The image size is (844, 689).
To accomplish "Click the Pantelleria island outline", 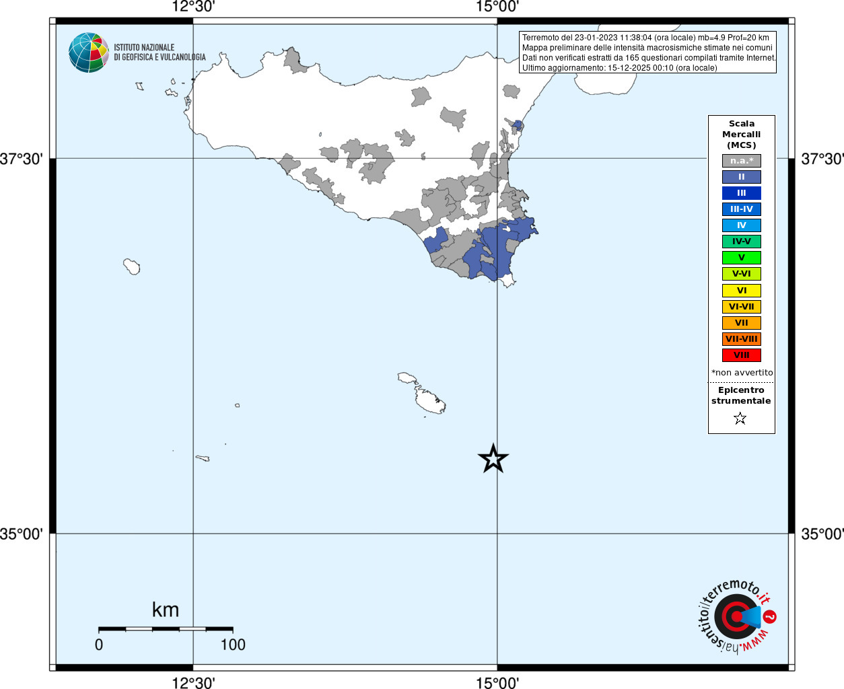I will (x=131, y=266).
